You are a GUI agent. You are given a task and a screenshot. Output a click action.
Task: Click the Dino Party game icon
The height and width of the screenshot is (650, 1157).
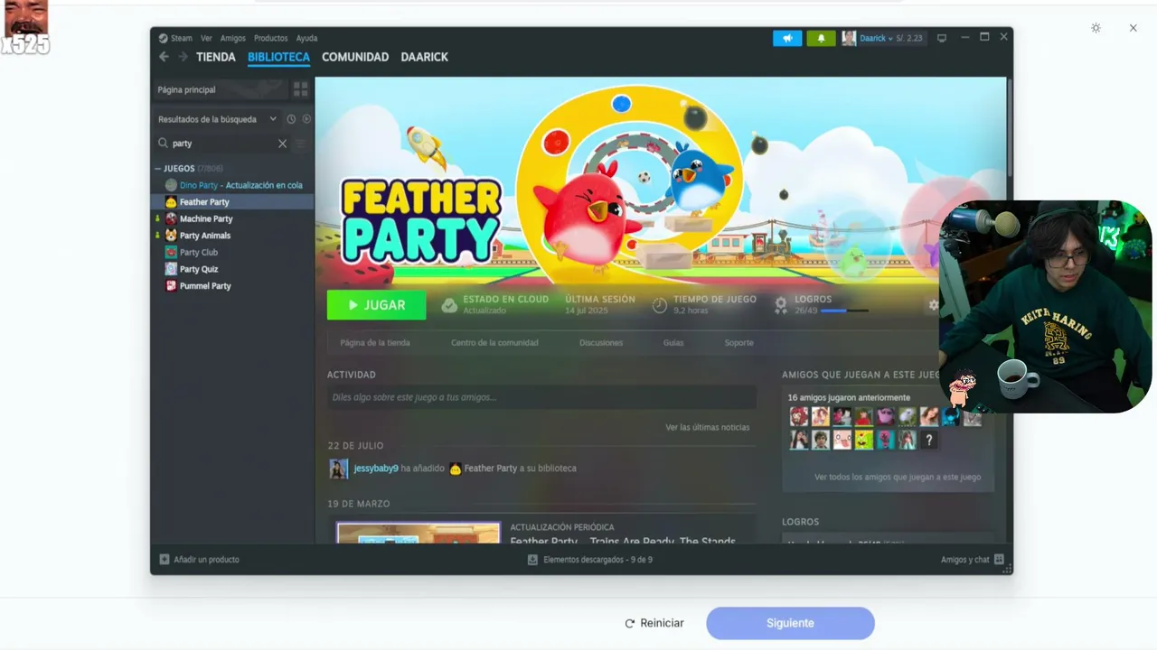click(171, 185)
